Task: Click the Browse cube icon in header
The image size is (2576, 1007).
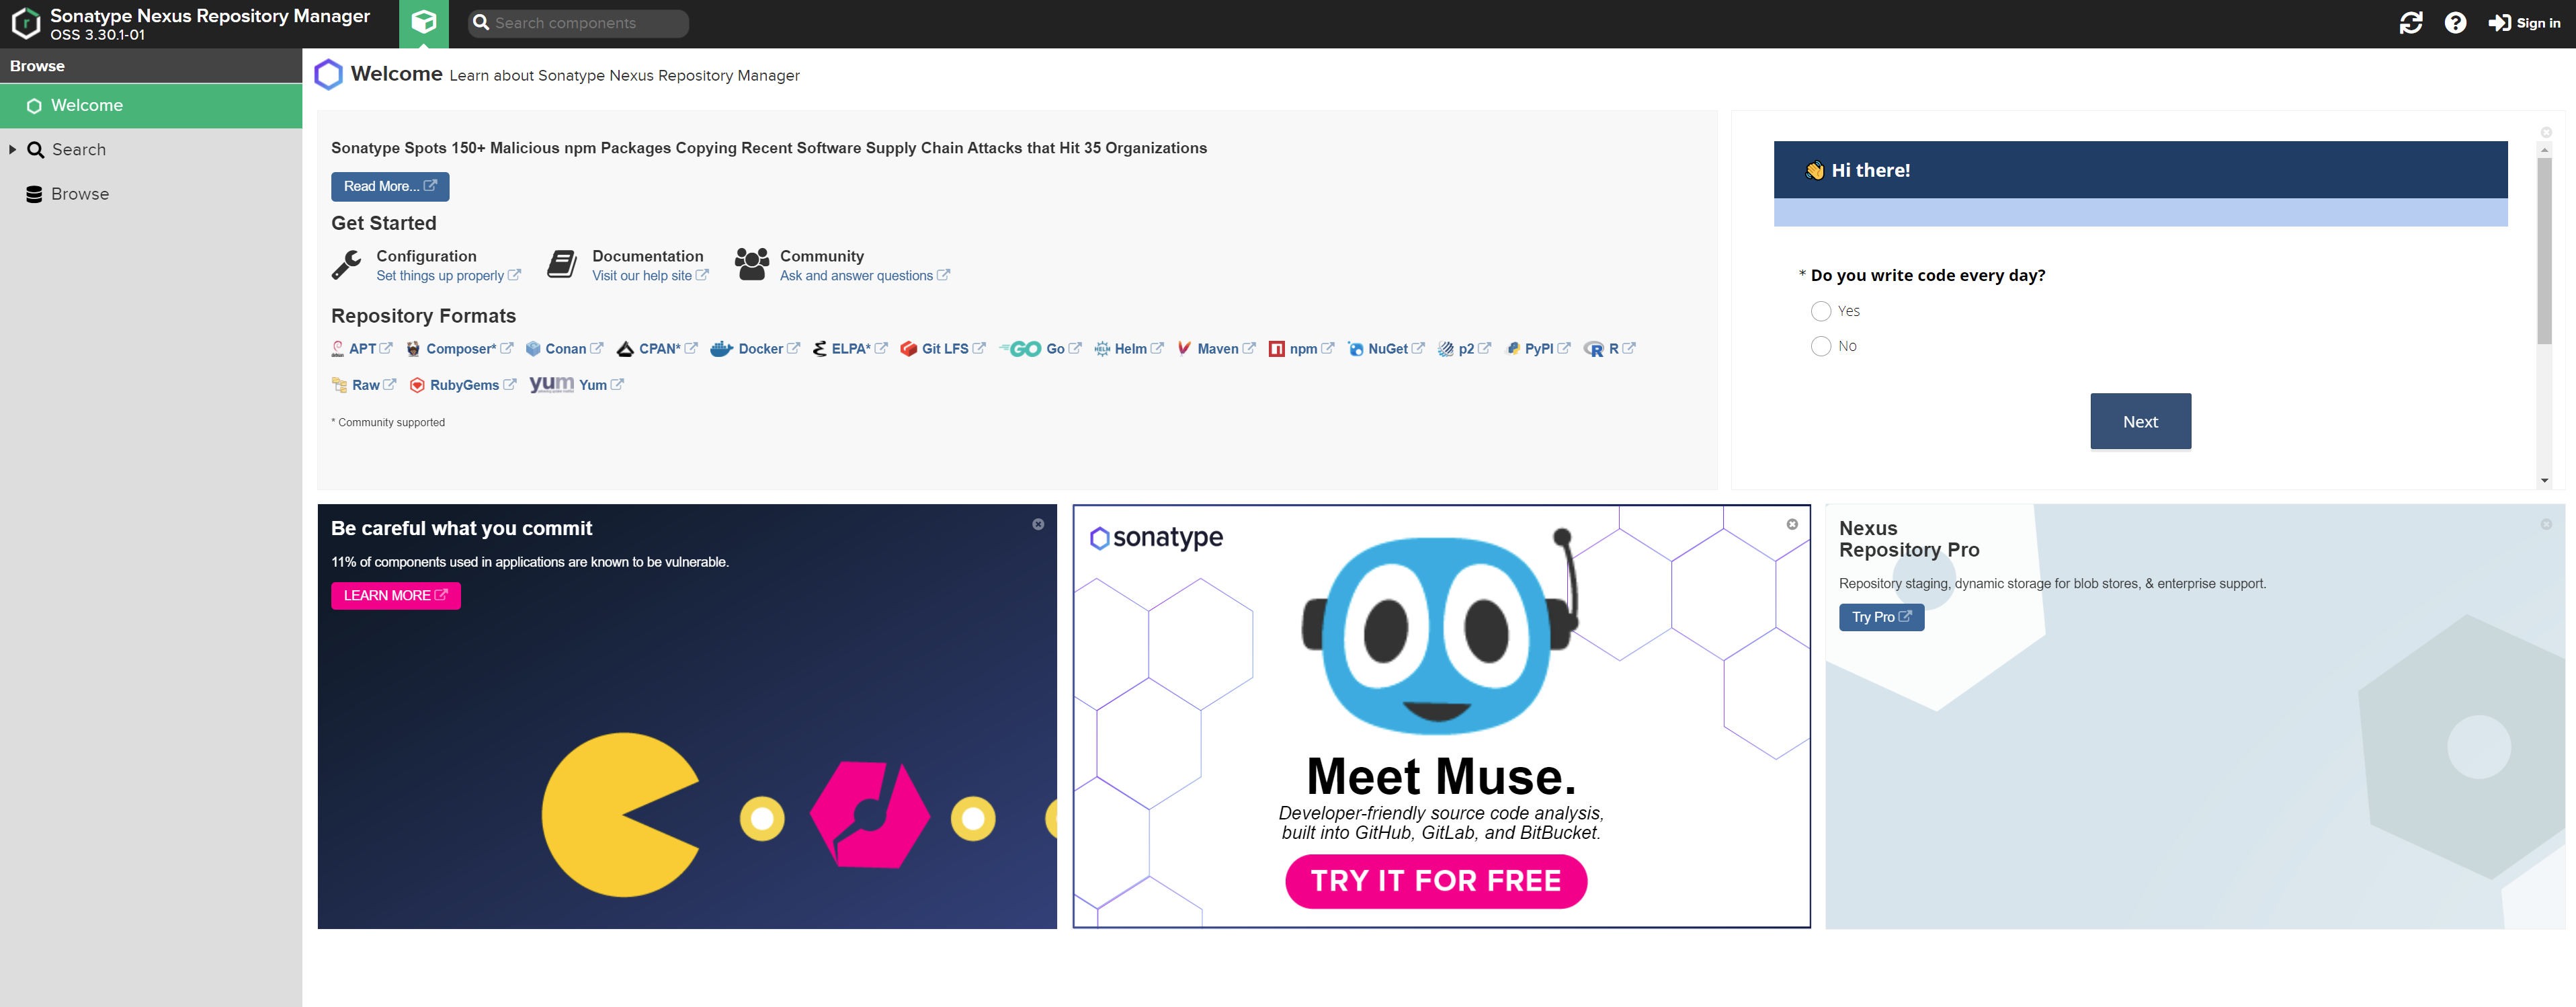Action: coord(423,22)
